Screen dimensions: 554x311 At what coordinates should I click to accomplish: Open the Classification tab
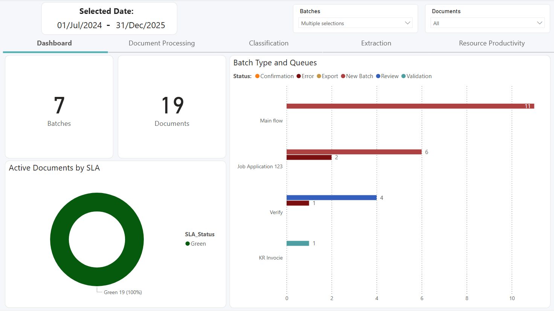(x=269, y=43)
